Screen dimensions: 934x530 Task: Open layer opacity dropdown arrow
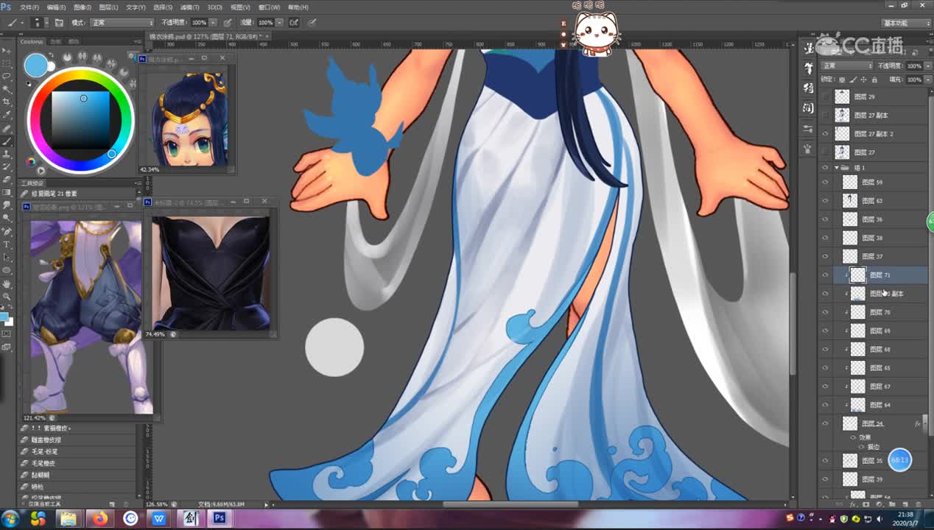pos(928,66)
